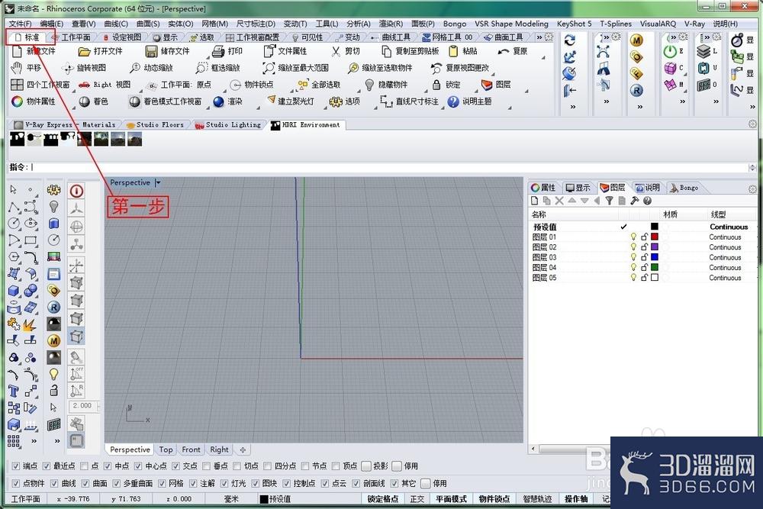Click the 锁定 padlock icon

[436, 85]
